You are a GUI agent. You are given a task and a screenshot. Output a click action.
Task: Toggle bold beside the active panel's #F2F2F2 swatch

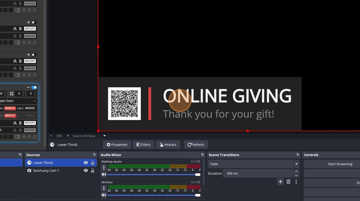20,123
